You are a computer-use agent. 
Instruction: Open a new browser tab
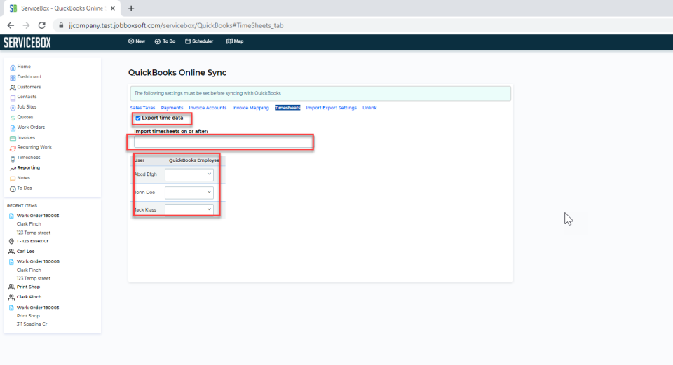131,8
